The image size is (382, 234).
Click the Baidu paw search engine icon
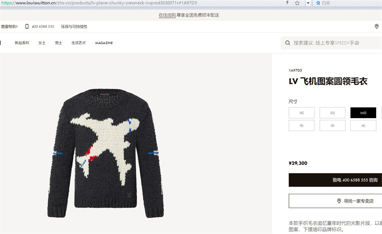[x=318, y=3]
